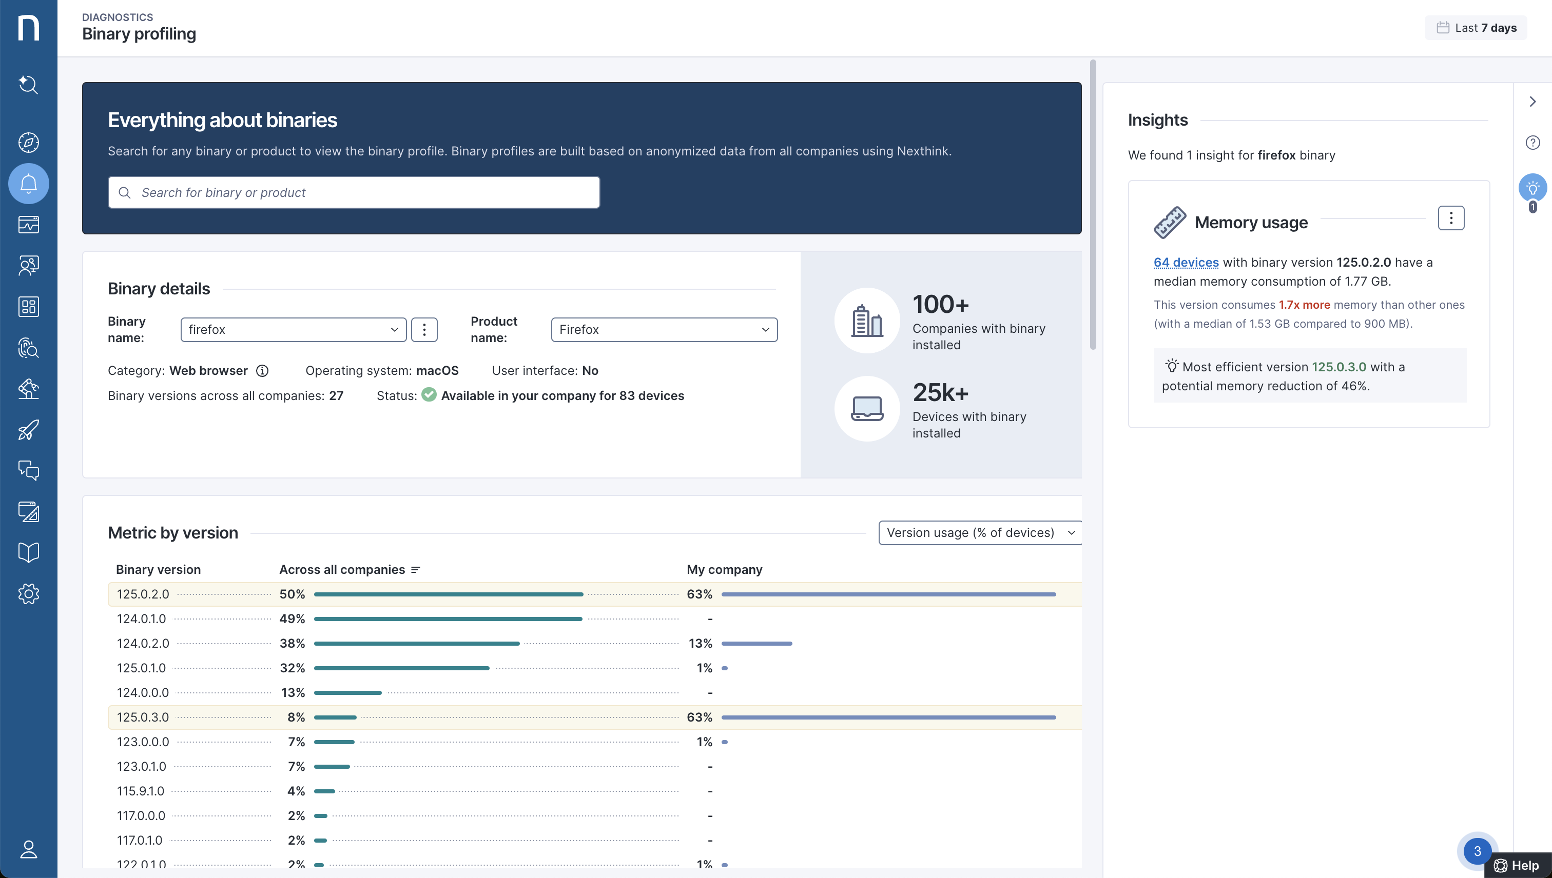Click the question mark help icon on right
The image size is (1552, 878).
tap(1532, 142)
